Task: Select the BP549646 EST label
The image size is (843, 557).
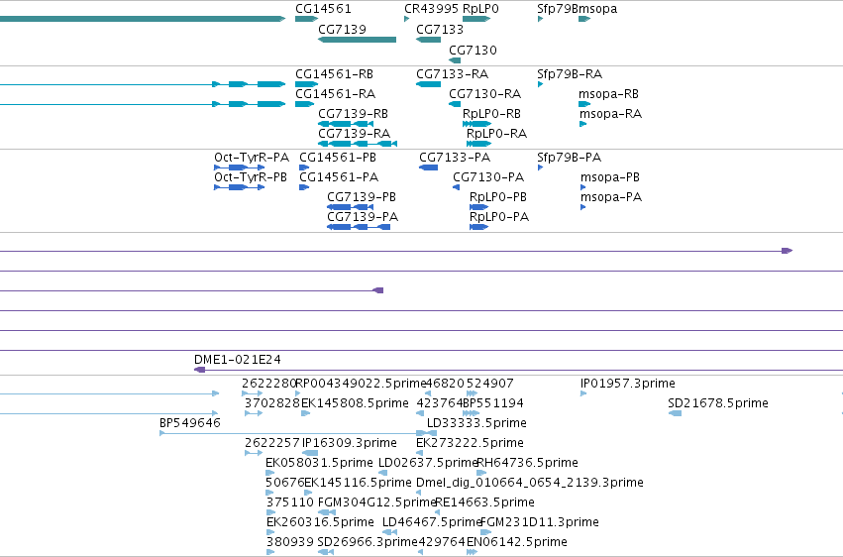Action: (190, 422)
